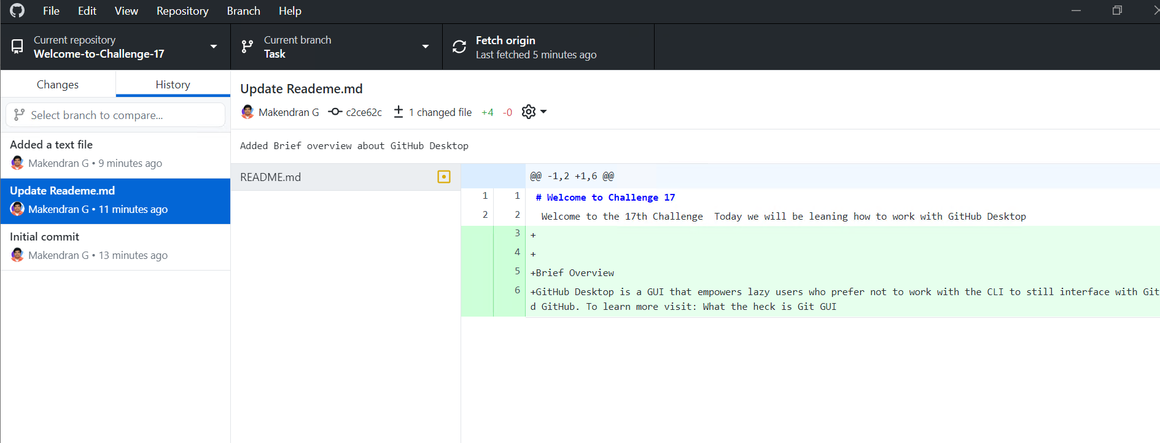Open the diff settings gear icon
Image resolution: width=1160 pixels, height=443 pixels.
point(529,112)
